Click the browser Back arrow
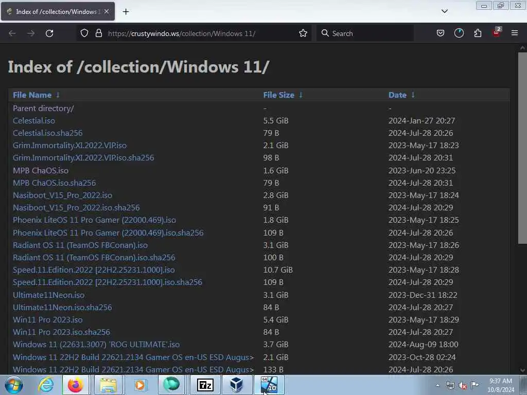 tap(12, 33)
